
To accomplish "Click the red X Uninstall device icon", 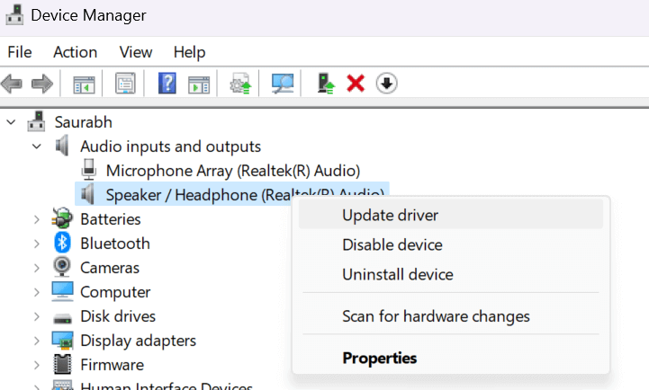I will coord(356,84).
